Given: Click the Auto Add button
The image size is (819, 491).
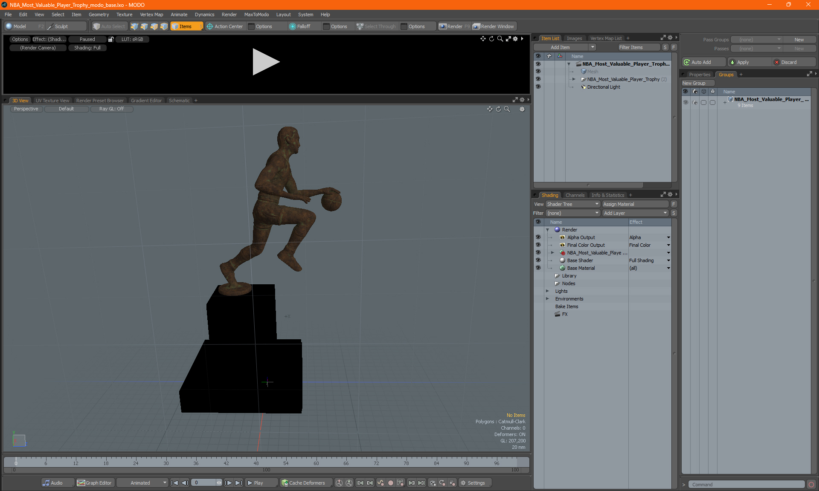Looking at the screenshot, I should coord(703,62).
